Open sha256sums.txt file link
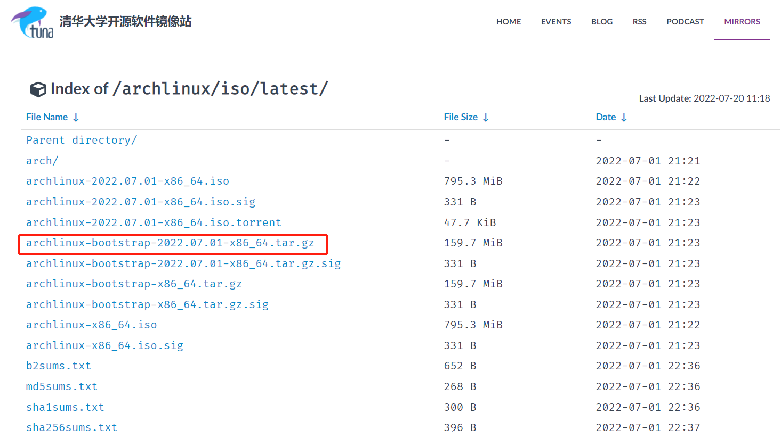 (x=71, y=427)
